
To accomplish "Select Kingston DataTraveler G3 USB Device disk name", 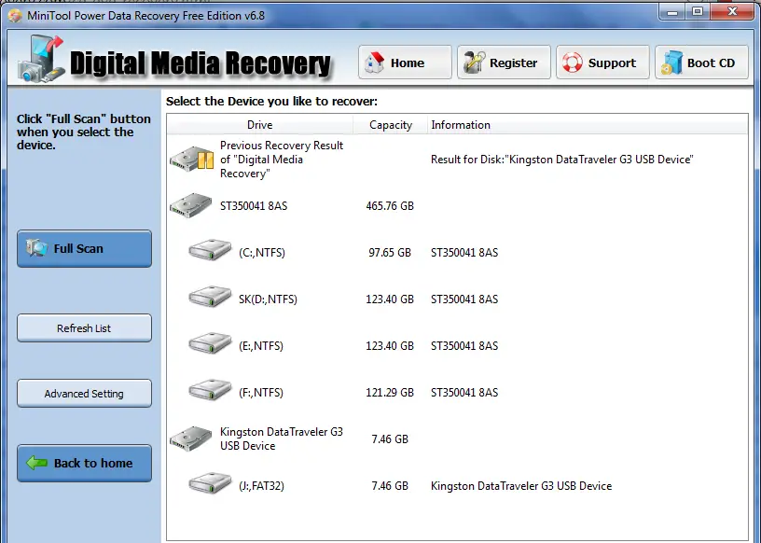I will (282, 439).
